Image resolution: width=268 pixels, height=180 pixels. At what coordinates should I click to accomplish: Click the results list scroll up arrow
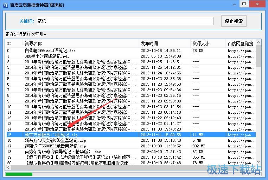pyautogui.click(x=259, y=42)
